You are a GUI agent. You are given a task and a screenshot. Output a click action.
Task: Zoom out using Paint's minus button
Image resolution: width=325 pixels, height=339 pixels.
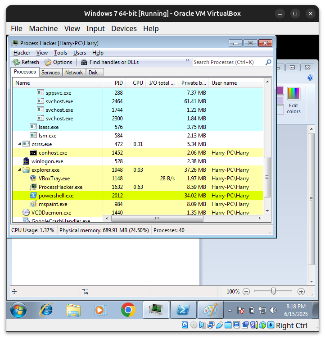(x=246, y=292)
